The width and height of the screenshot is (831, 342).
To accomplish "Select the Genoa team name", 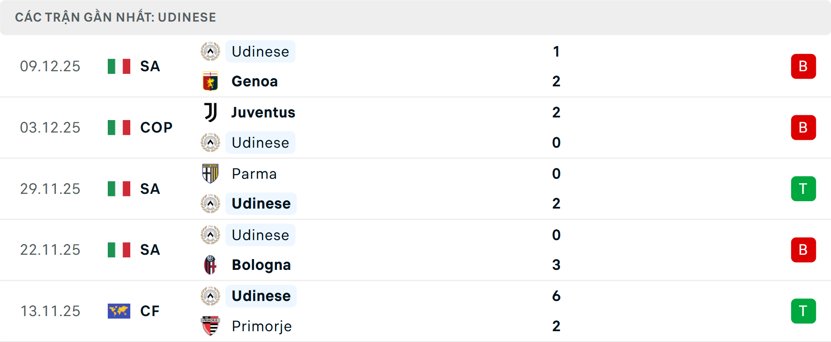I will coord(254,81).
